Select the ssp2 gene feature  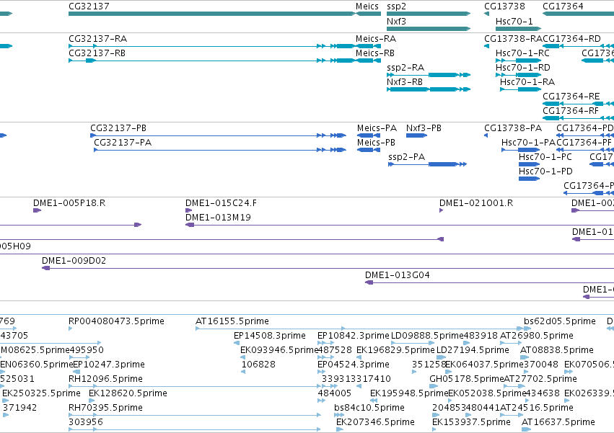click(x=429, y=14)
